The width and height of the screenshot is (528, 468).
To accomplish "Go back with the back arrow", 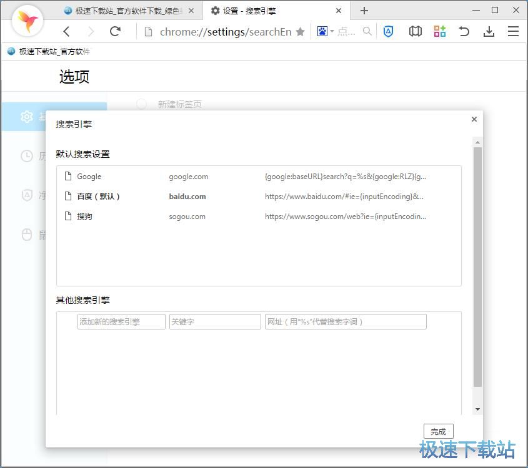I will click(67, 32).
